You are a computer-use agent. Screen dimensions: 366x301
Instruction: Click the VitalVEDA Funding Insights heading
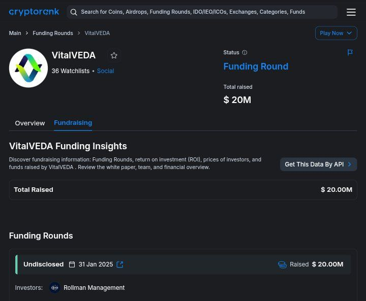[68, 146]
